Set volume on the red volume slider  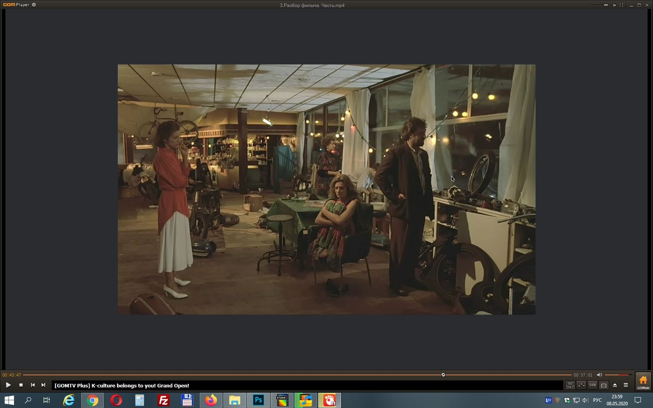point(618,375)
